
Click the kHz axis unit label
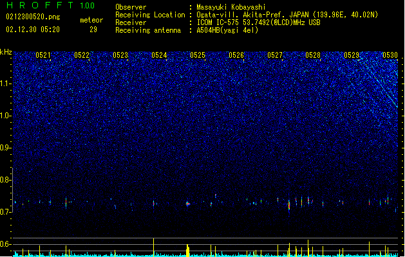(x=6, y=52)
